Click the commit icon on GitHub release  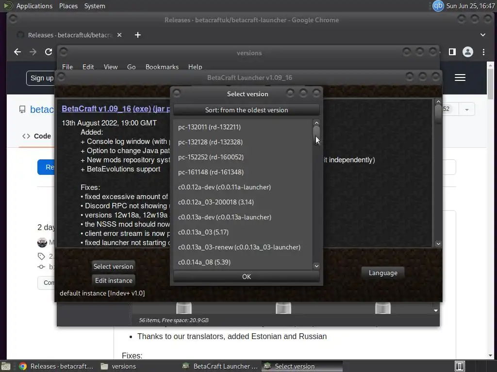41,267
